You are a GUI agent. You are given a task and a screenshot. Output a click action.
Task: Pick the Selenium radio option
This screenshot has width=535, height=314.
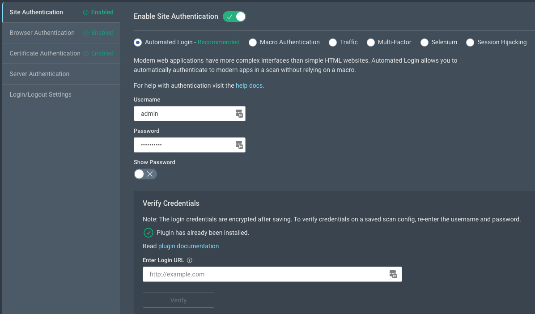point(425,42)
